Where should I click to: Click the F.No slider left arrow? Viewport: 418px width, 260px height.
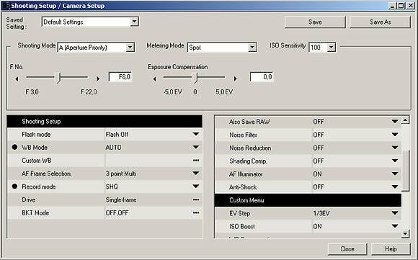17,79
